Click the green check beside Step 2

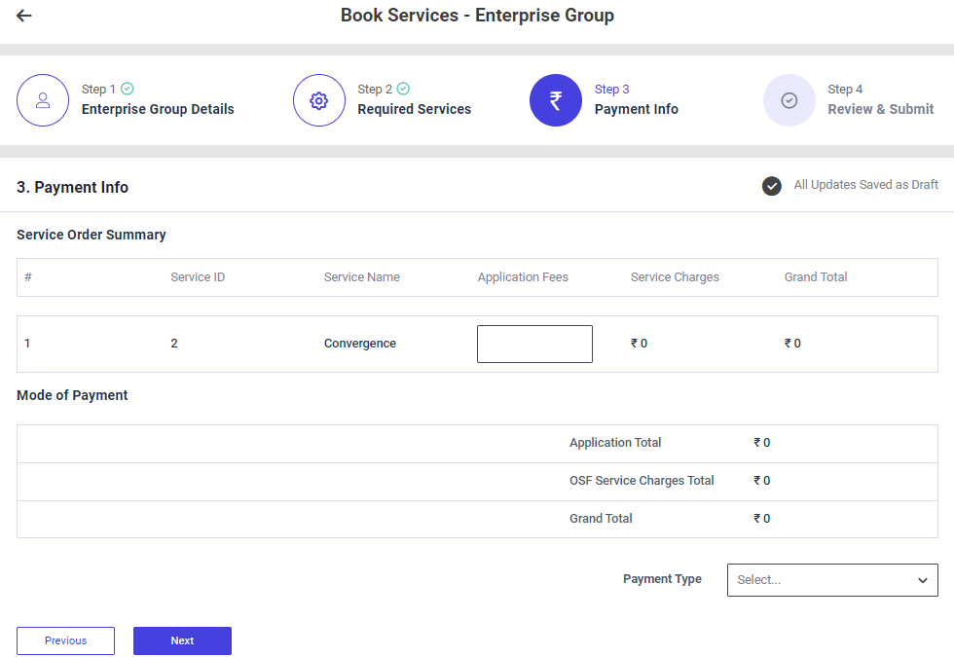[404, 89]
